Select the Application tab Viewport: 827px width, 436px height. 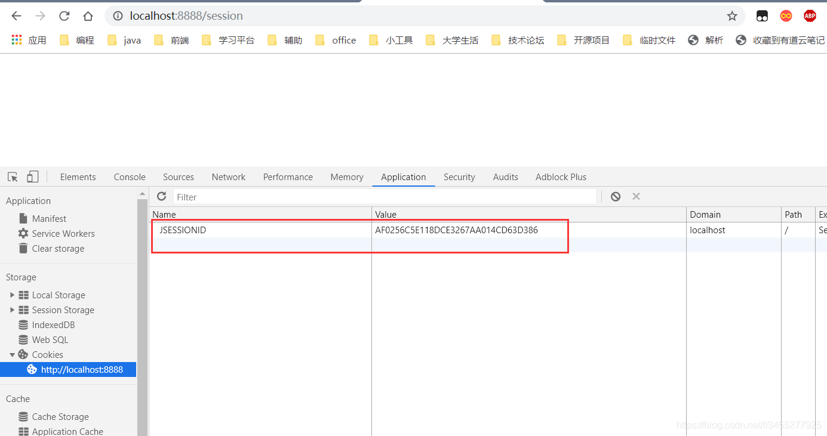pos(404,177)
